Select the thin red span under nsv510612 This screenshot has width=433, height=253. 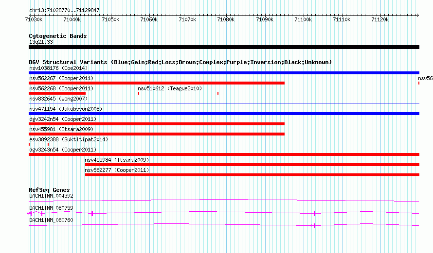(179, 93)
